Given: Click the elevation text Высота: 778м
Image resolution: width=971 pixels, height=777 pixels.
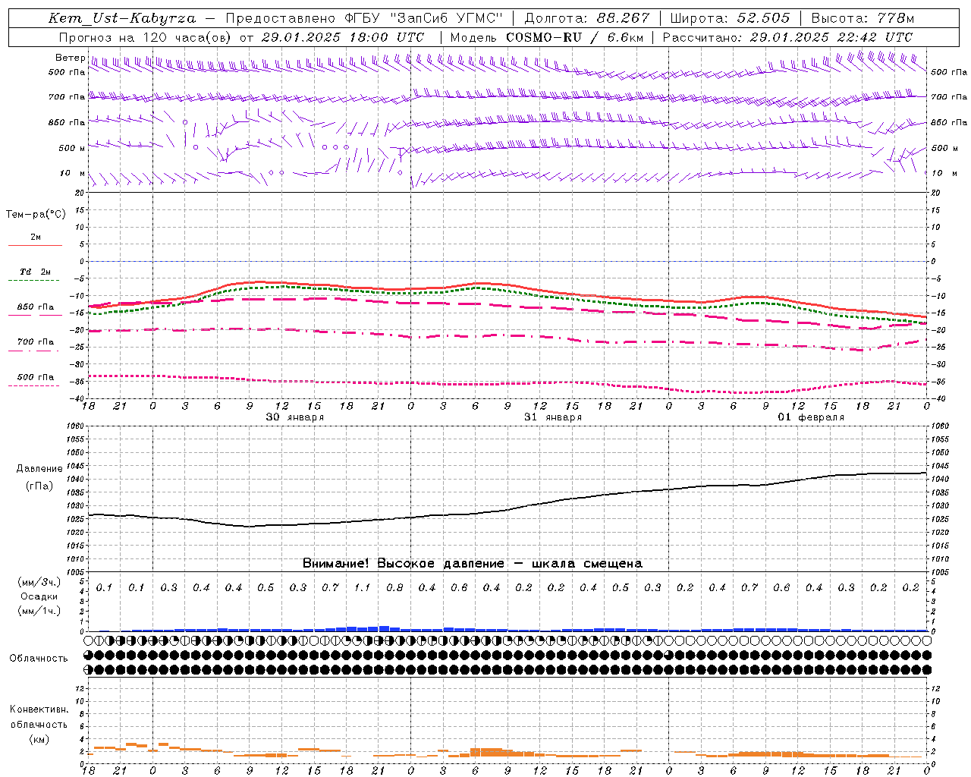Looking at the screenshot, I should point(863,18).
